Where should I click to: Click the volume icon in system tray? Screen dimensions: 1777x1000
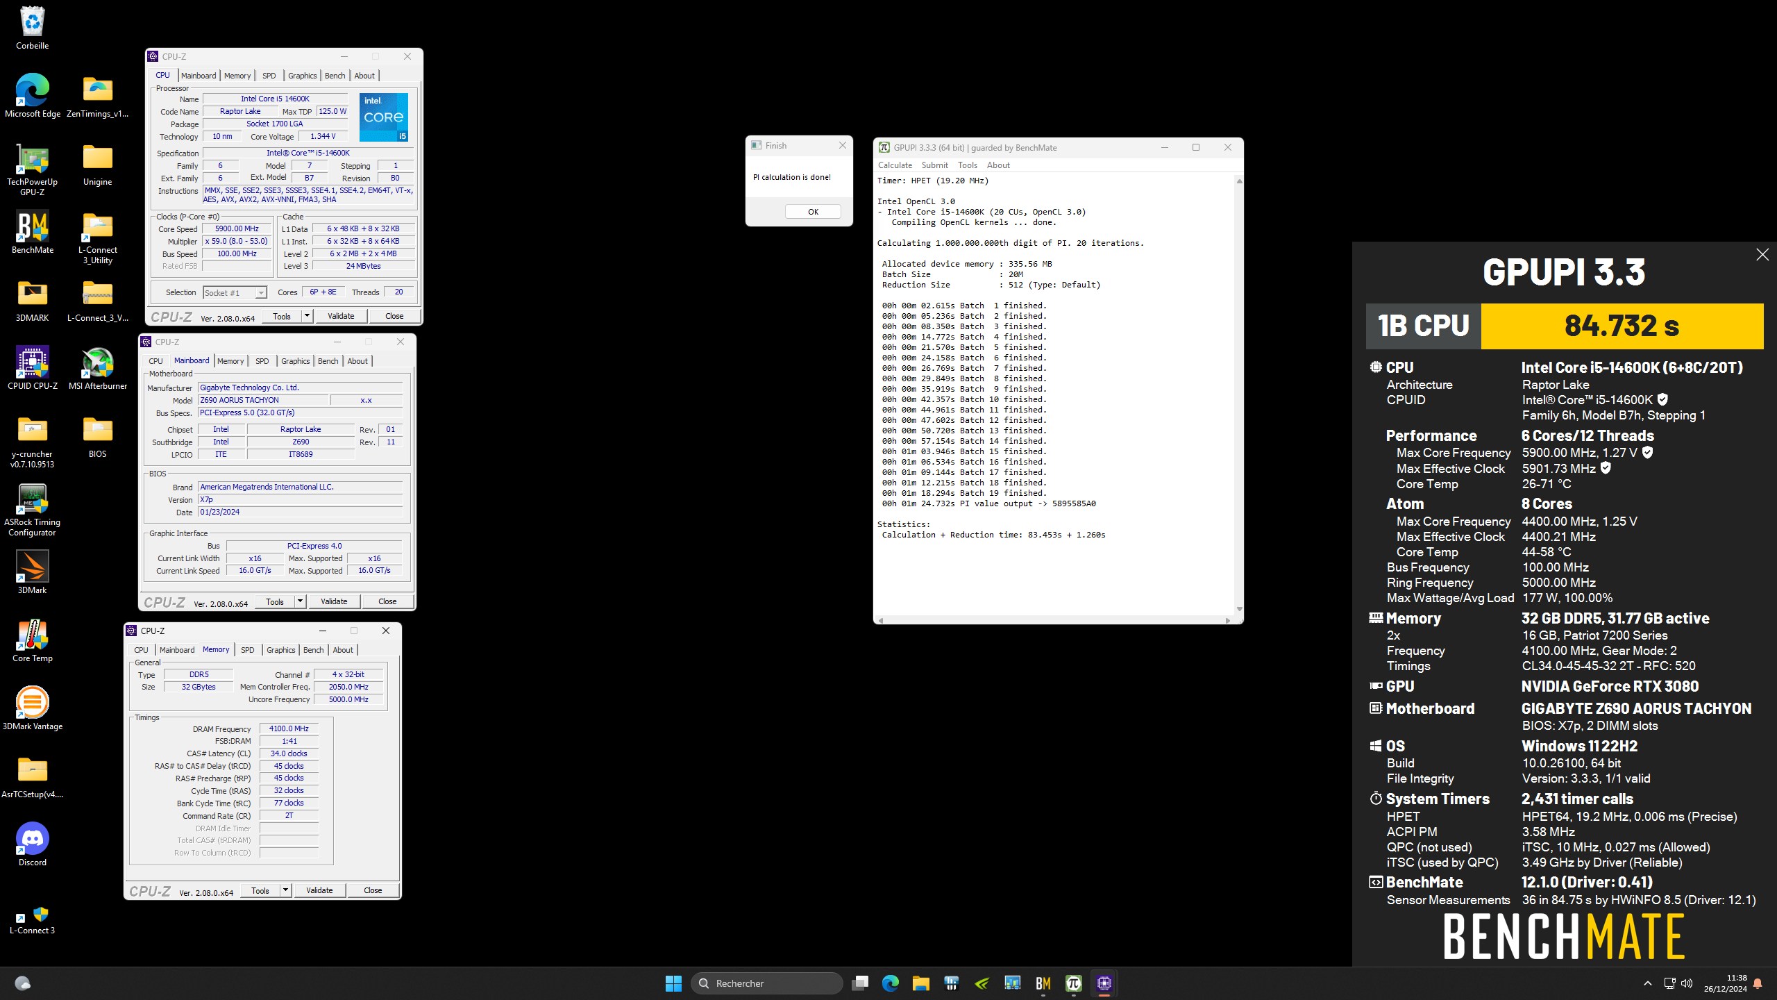[1687, 983]
